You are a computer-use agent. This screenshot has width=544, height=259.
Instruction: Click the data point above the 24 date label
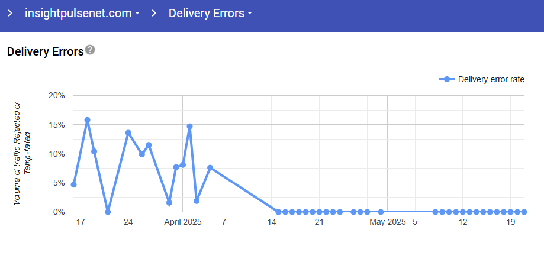pos(128,133)
